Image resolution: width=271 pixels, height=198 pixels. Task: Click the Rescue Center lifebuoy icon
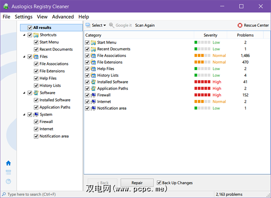pyautogui.click(x=240, y=25)
